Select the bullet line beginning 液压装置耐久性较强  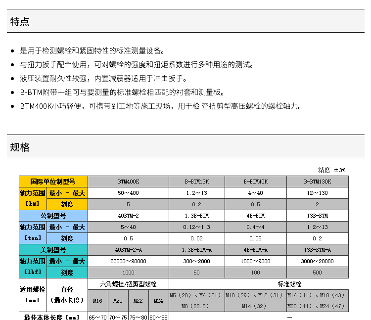[x=103, y=79]
